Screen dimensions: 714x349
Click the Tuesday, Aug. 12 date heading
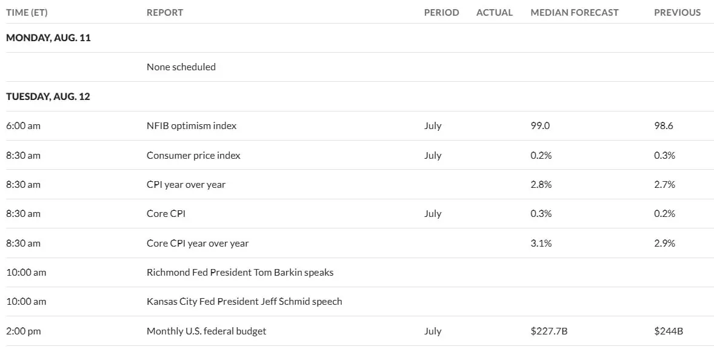(48, 96)
